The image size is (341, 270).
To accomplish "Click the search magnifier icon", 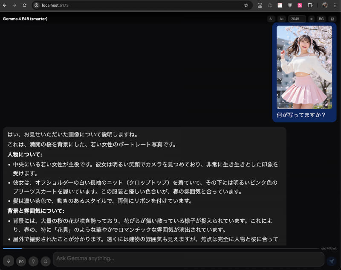I will point(45,261).
